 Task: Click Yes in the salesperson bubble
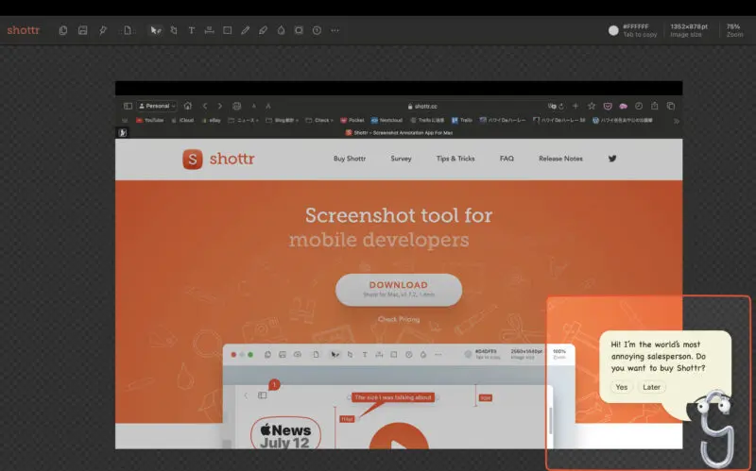[621, 387]
